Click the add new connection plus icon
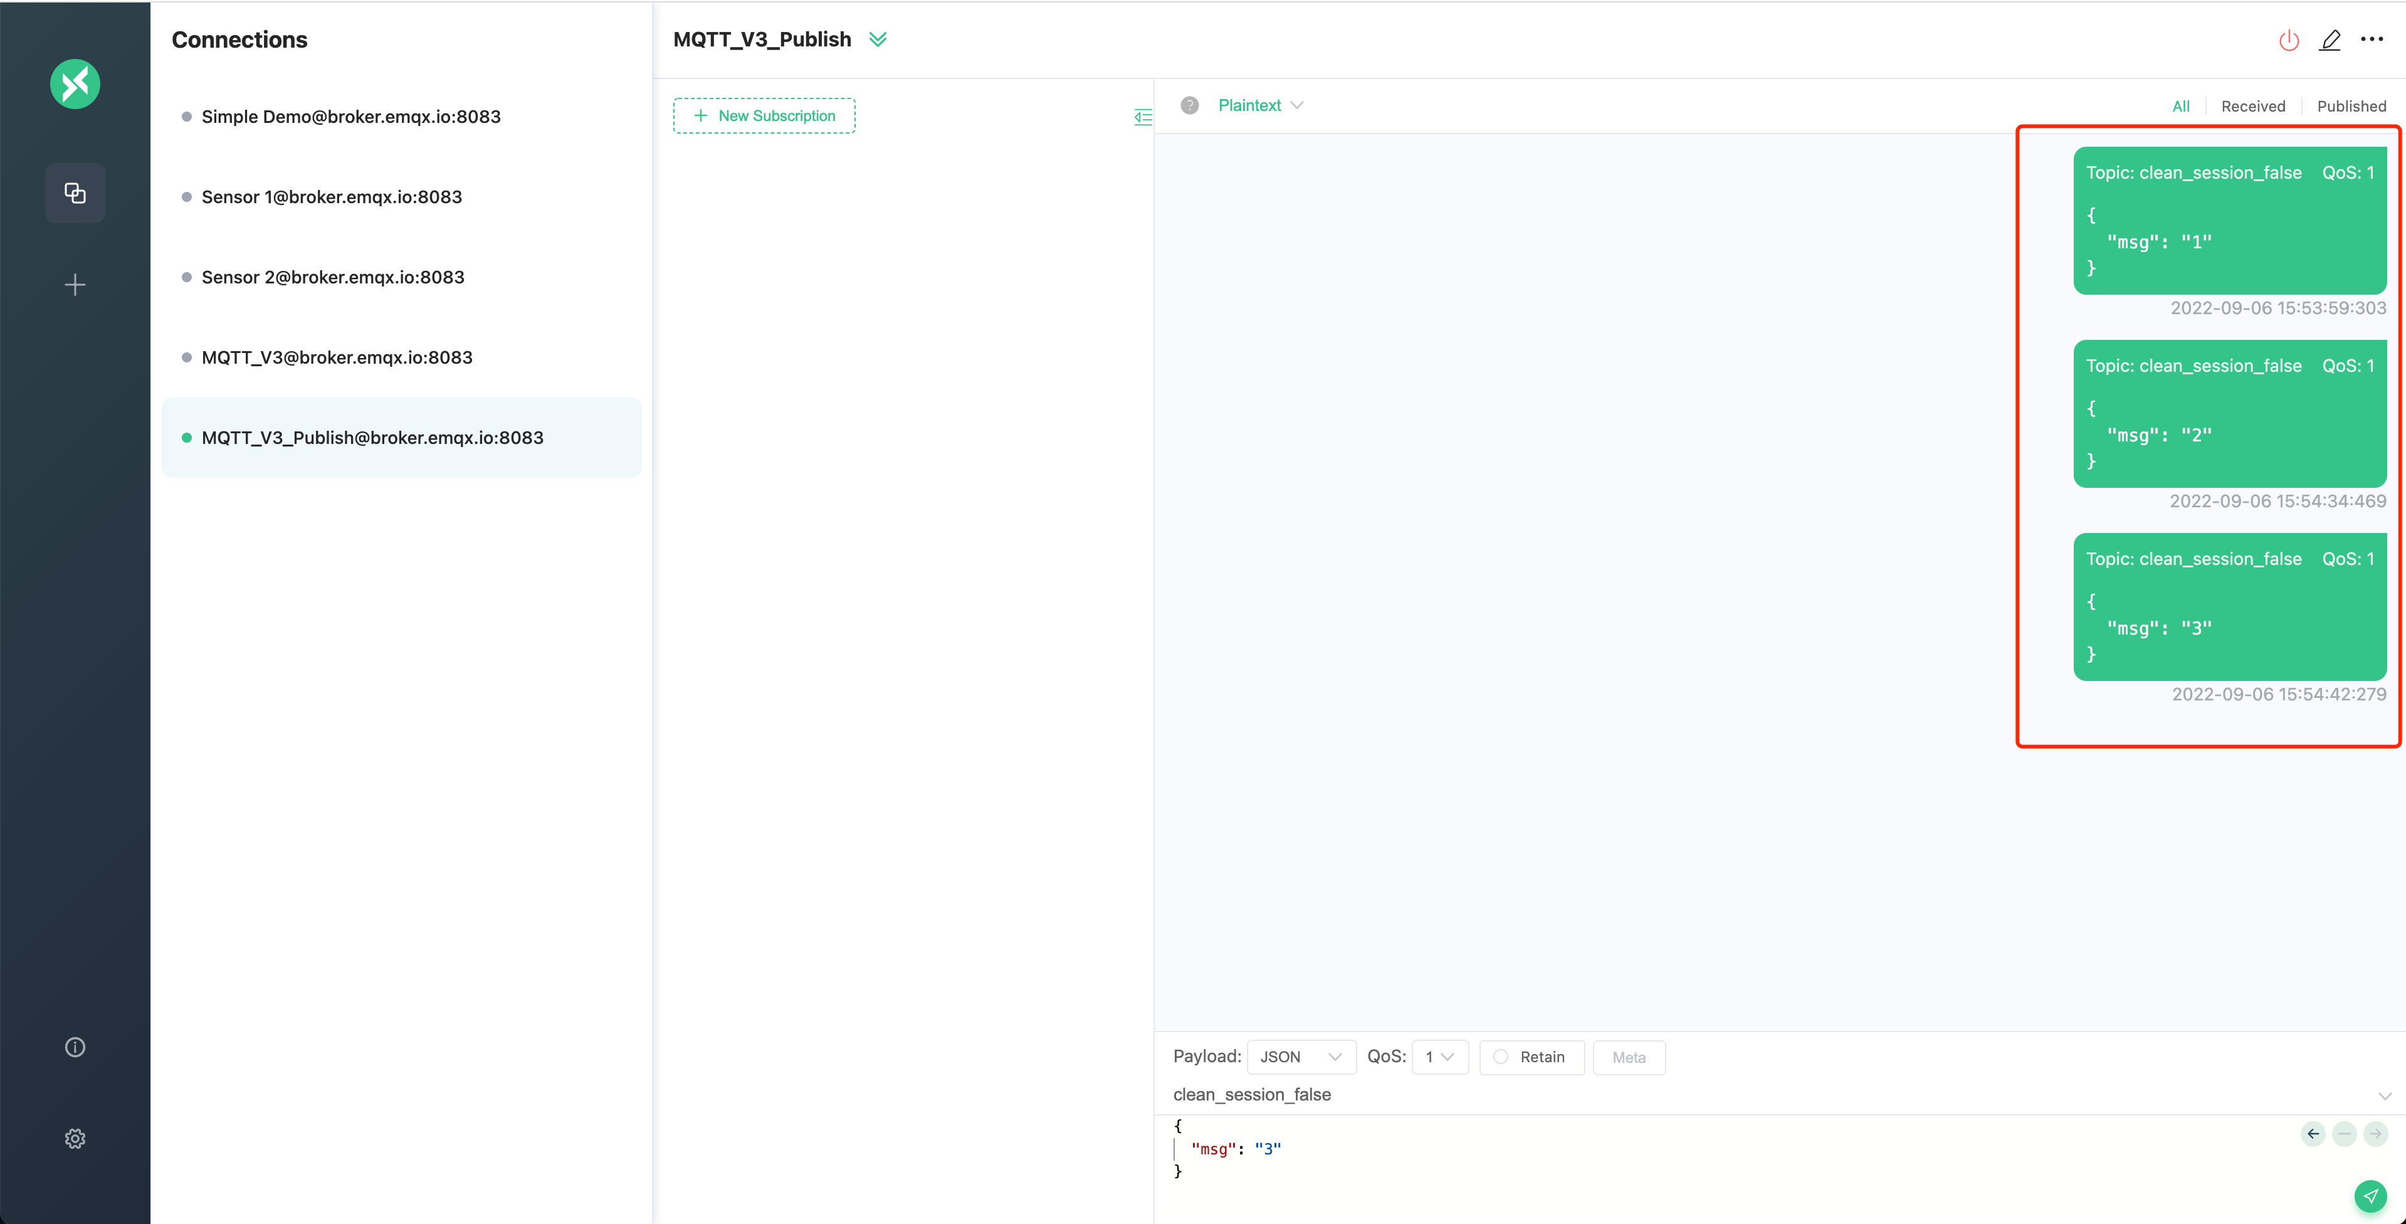 coord(73,284)
